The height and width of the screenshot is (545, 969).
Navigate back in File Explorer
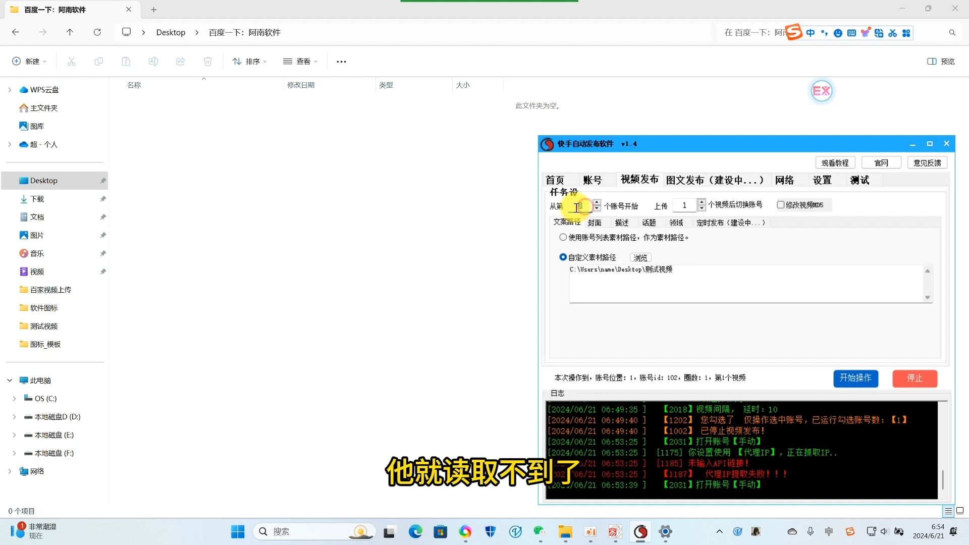click(x=16, y=32)
